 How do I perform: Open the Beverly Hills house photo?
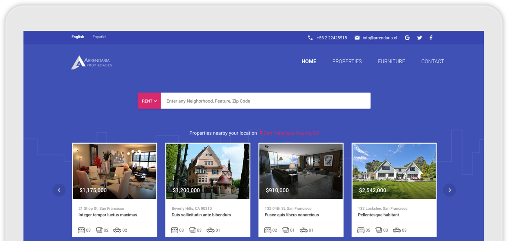tap(208, 168)
